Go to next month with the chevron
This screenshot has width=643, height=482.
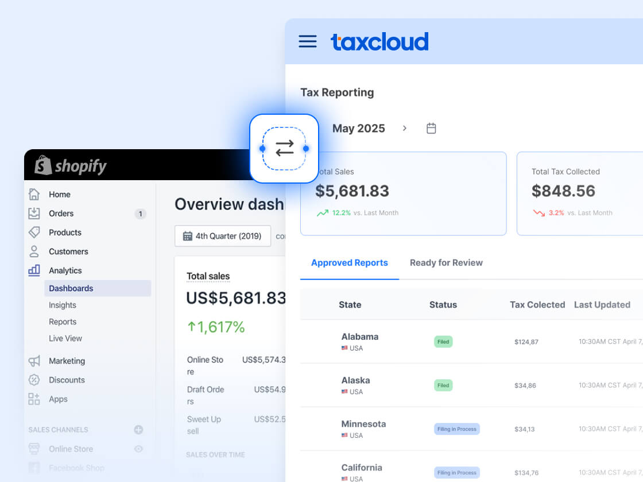405,129
